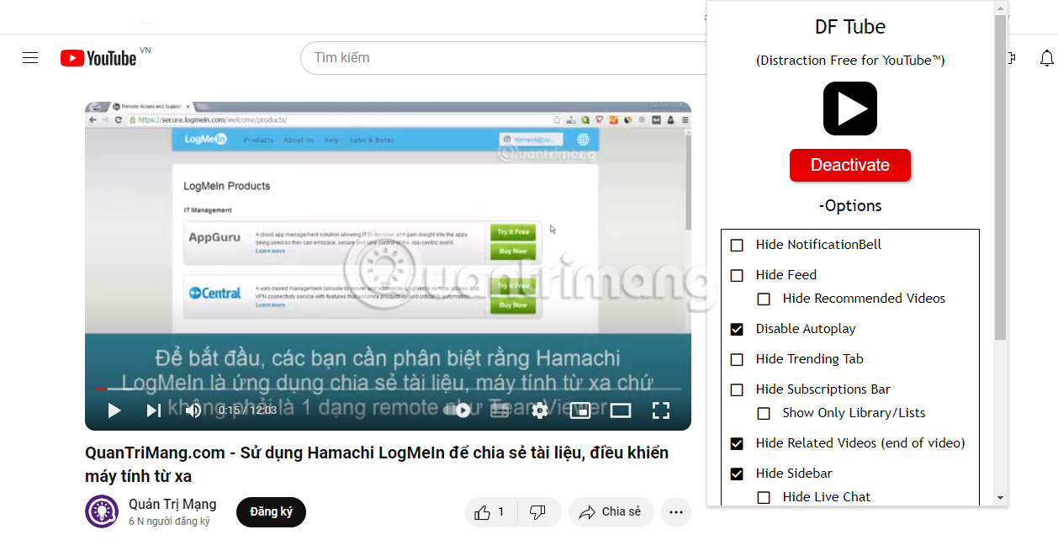Screen dimensions: 1058x540
Task: Open the hamburger guide menu
Action: point(30,57)
